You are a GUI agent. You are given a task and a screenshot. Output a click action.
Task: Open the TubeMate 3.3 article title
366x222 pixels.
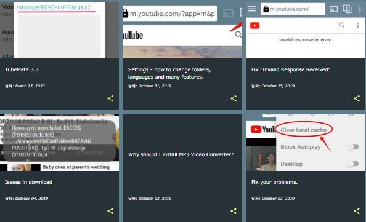click(x=22, y=69)
